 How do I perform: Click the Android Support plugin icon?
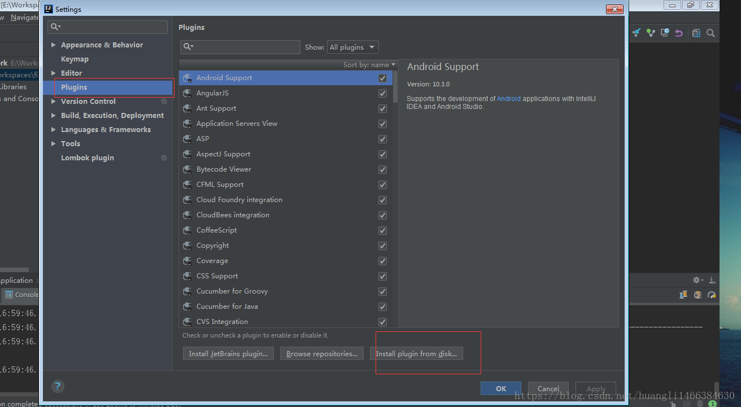tap(188, 78)
